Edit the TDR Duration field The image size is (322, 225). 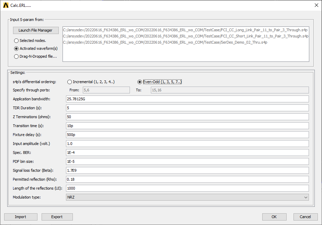[187, 108]
